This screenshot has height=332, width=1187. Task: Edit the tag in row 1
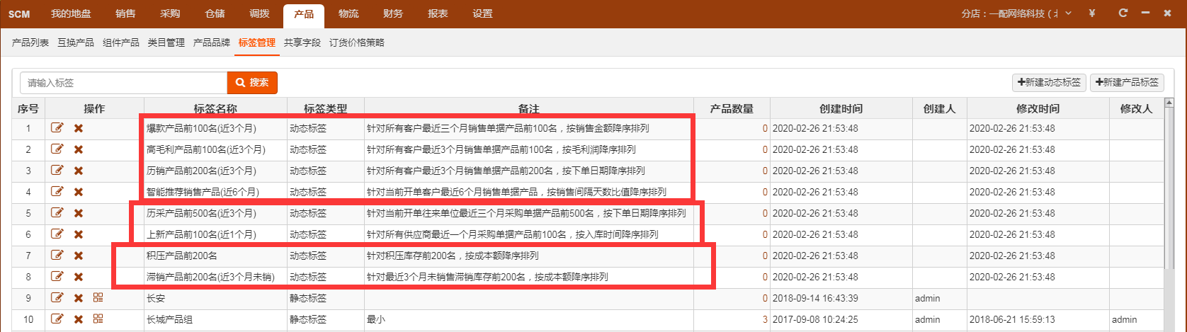(57, 129)
